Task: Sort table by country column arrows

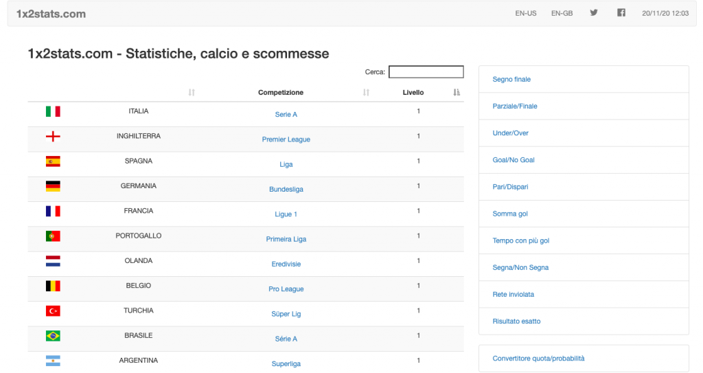Action: 192,93
